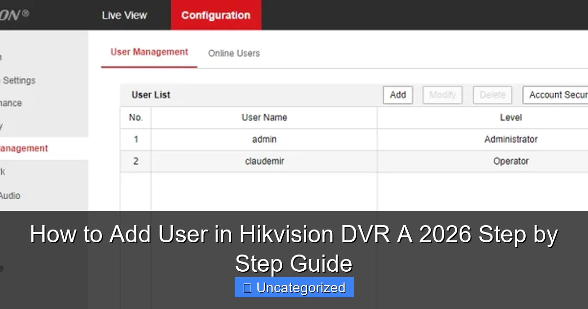Open the Settings item in the sidebar
Viewport: 588px width, 309px height.
(18, 80)
